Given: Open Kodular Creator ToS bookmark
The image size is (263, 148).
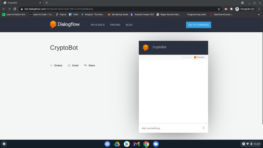Looking at the screenshot, I should (142, 14).
